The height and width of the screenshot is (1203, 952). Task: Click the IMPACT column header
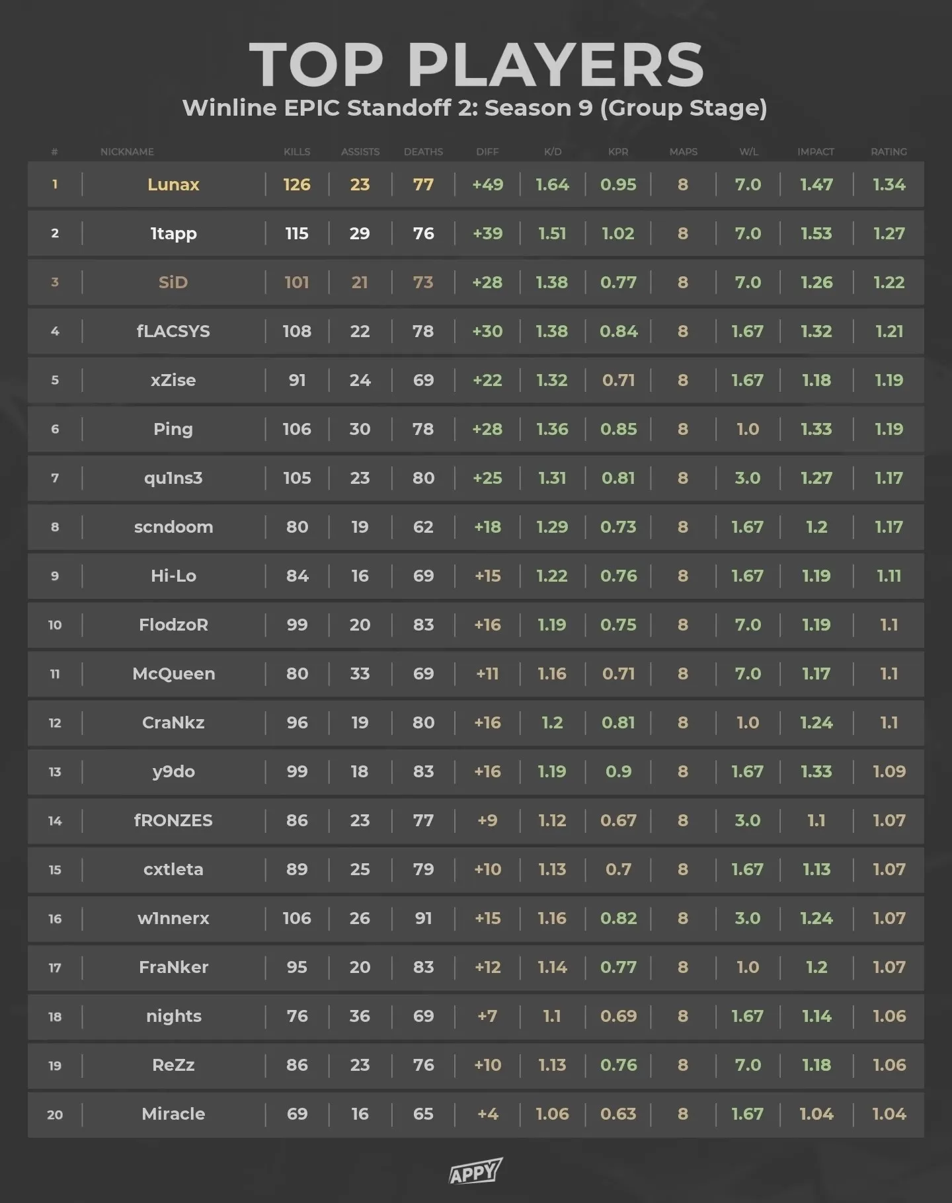816,152
